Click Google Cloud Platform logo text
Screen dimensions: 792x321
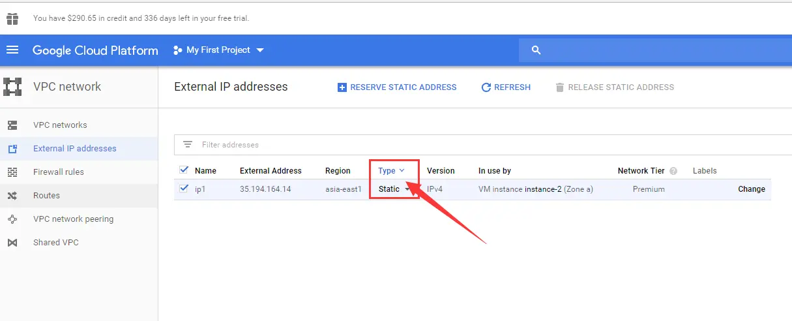95,50
